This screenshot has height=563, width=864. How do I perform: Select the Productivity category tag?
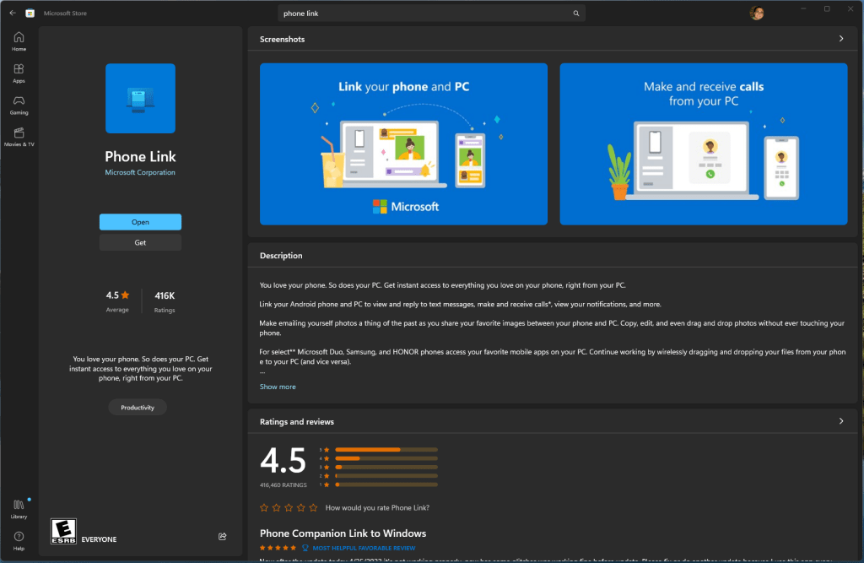[x=138, y=408]
